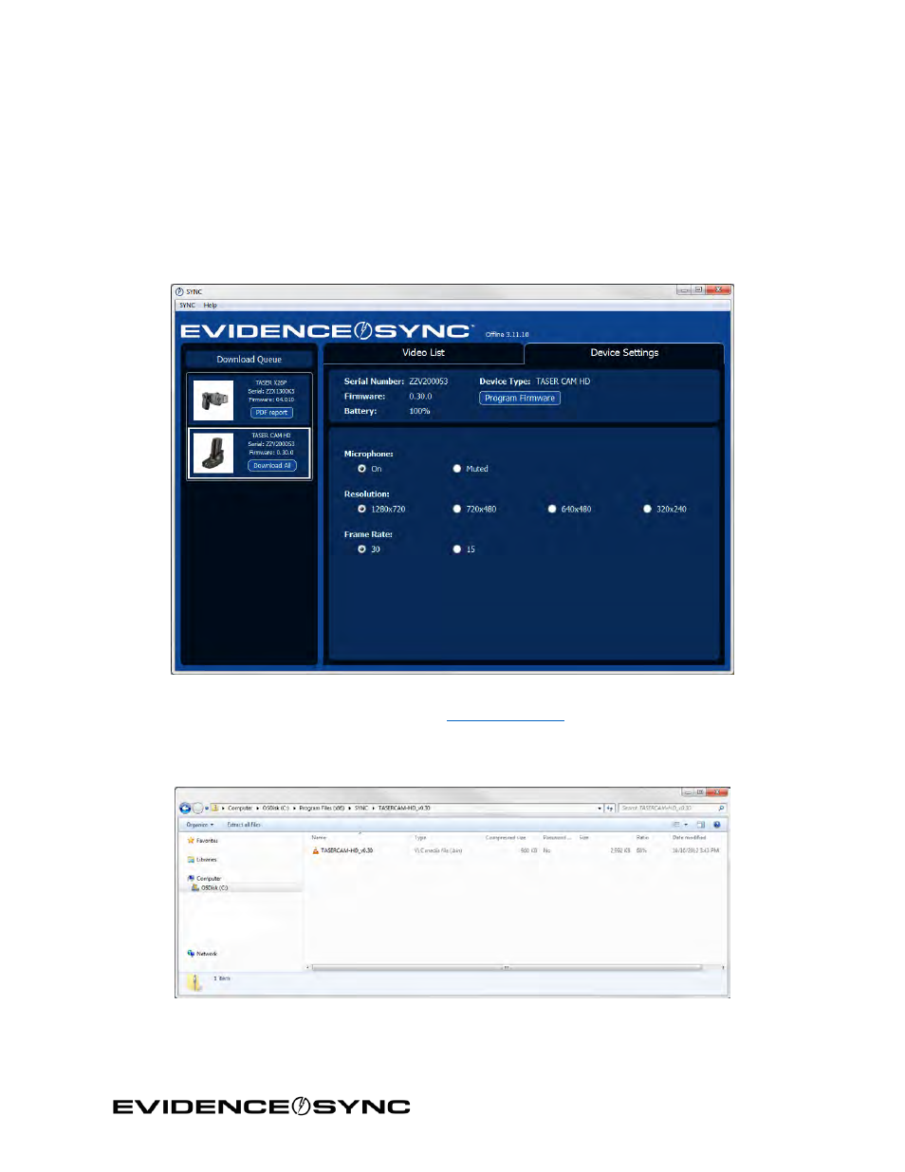
Task: Open Explorer help icon
Action: pos(717,825)
